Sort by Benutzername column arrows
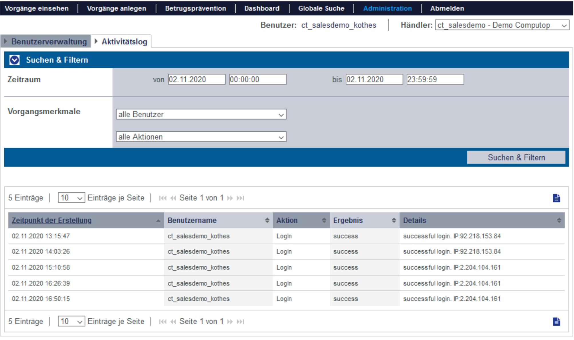The width and height of the screenshot is (574, 340). pos(267,220)
